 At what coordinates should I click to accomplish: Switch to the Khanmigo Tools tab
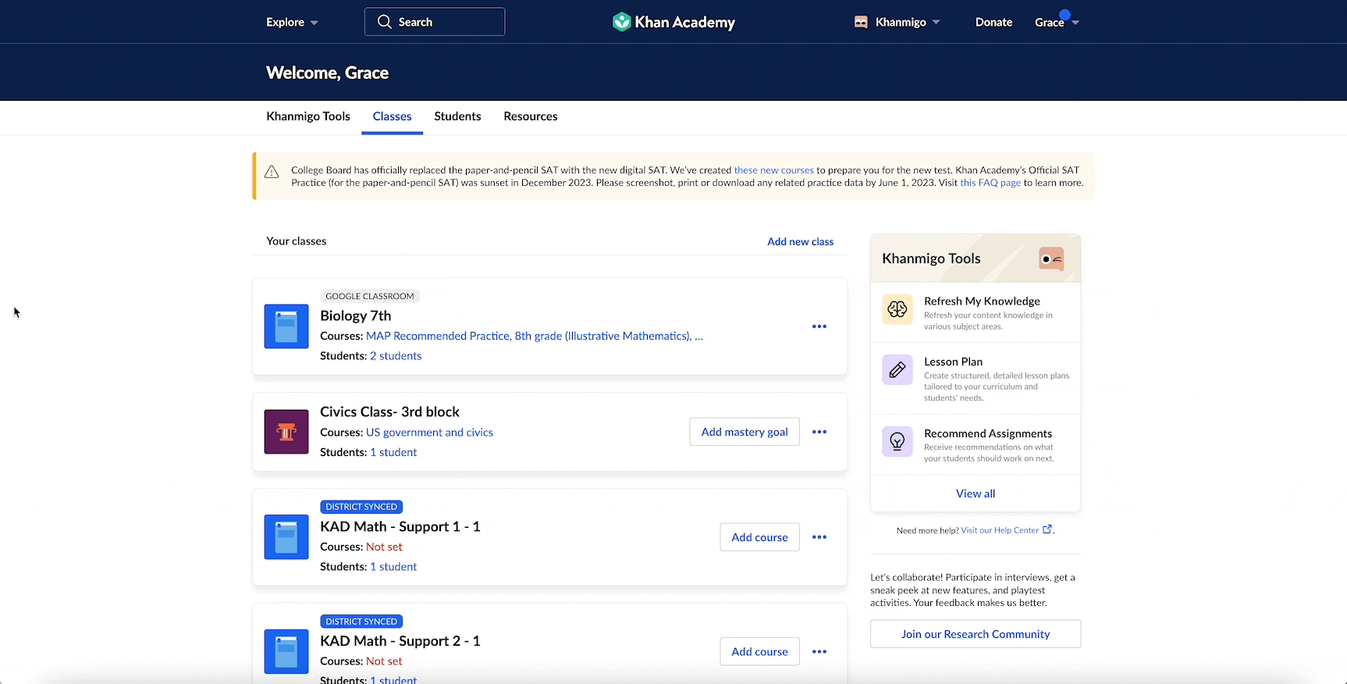click(308, 116)
